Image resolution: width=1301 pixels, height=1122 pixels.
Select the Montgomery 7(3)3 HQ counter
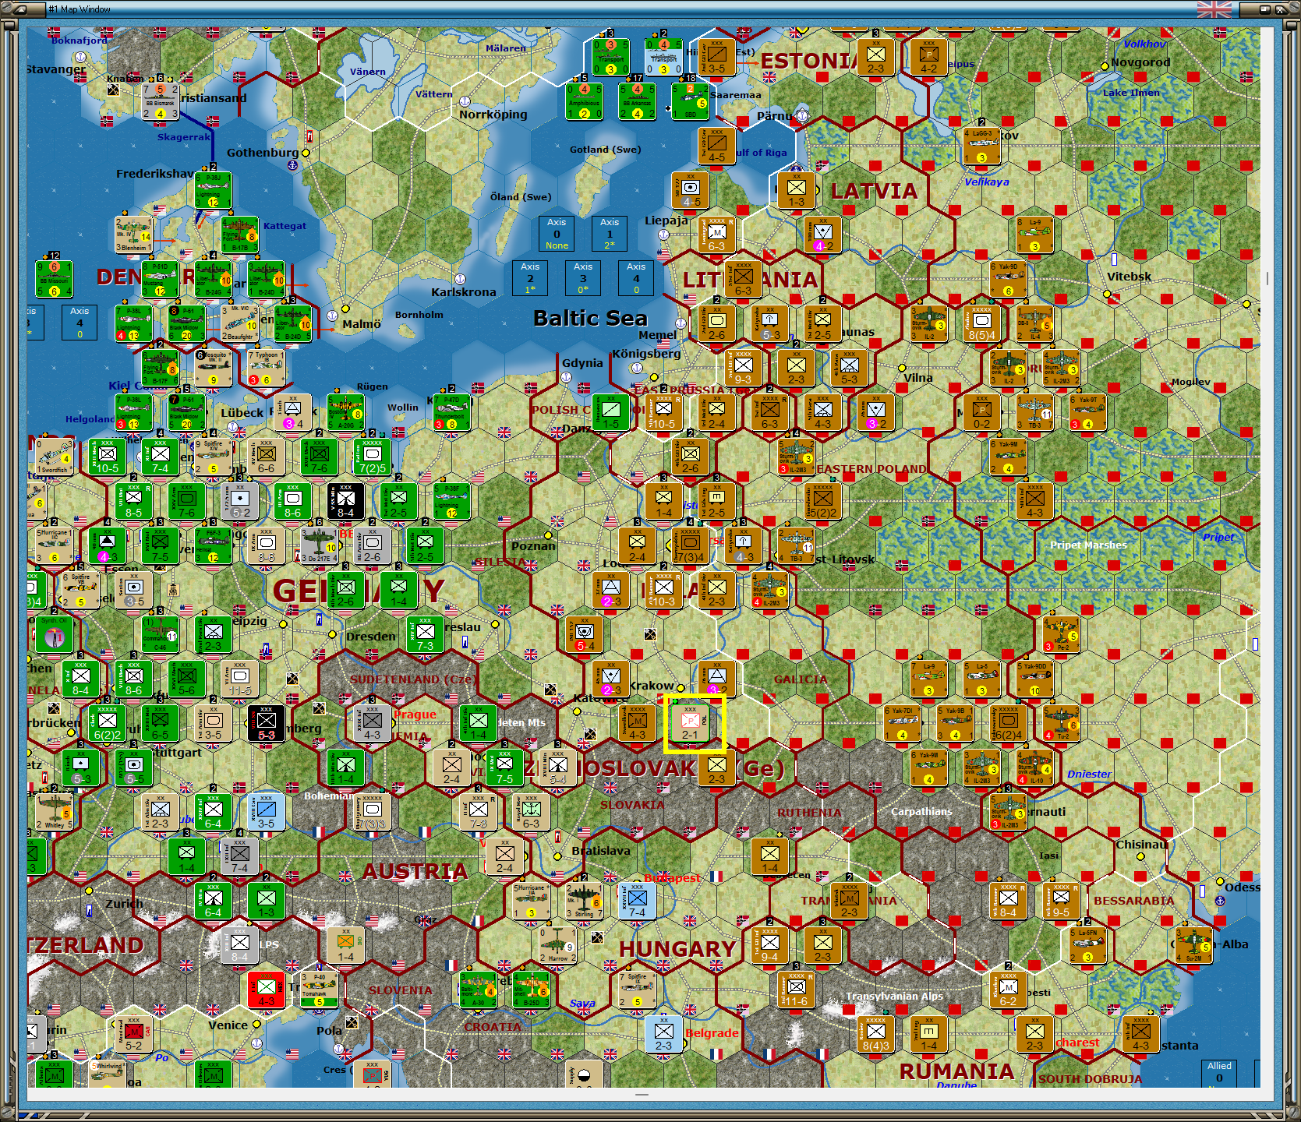372,812
